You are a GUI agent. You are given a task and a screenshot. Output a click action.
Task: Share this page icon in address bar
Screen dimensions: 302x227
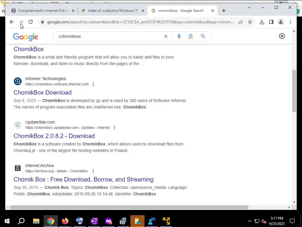tap(241, 22)
